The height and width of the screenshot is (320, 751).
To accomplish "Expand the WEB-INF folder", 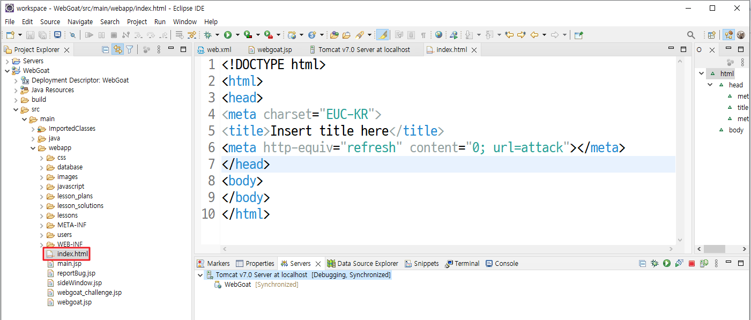I will (x=42, y=244).
